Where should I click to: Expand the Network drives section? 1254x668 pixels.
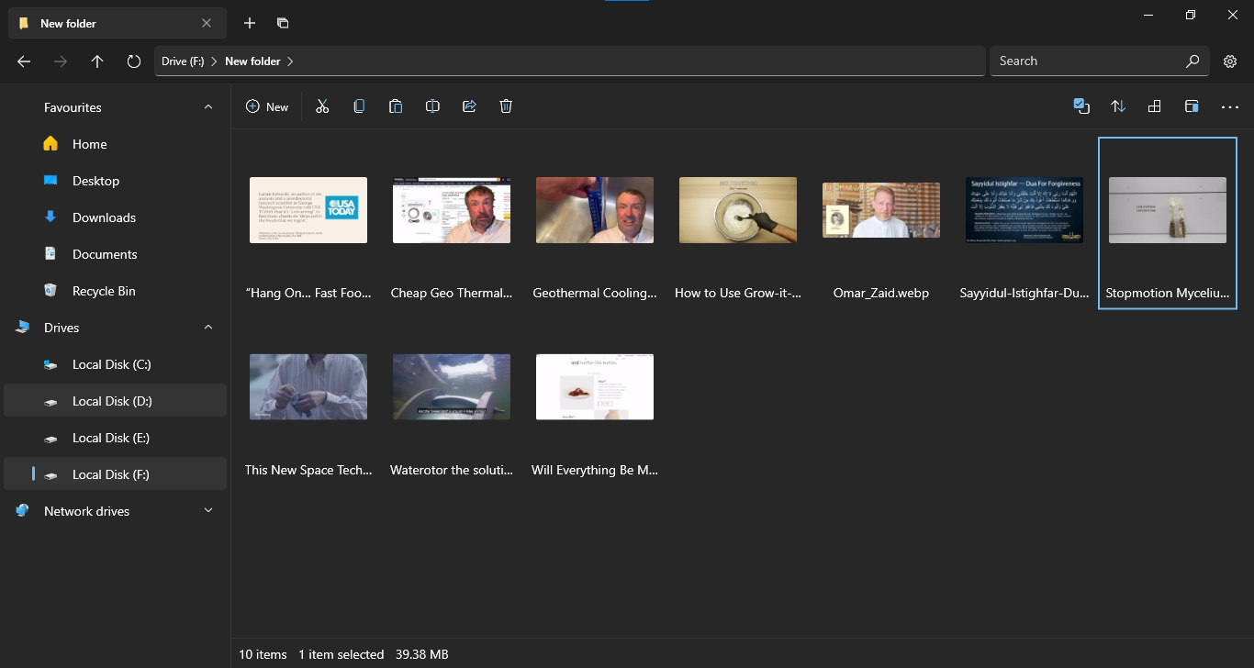(208, 511)
